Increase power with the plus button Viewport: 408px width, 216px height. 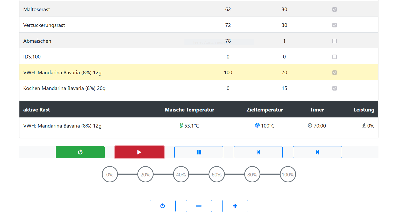pyautogui.click(x=235, y=206)
